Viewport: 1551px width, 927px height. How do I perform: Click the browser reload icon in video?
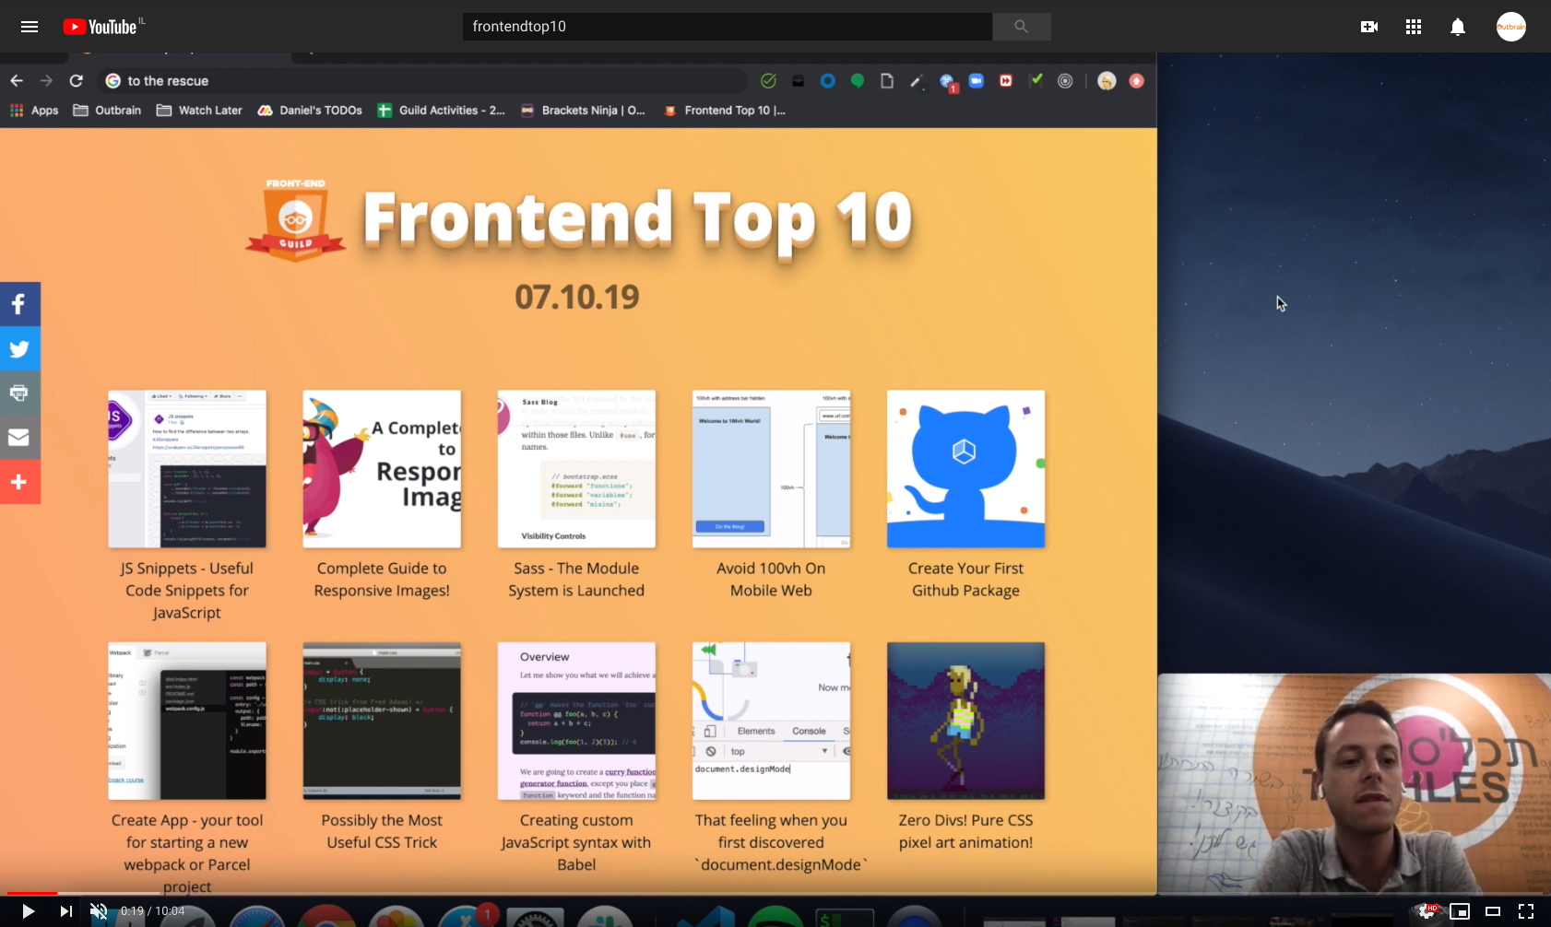[x=77, y=81]
